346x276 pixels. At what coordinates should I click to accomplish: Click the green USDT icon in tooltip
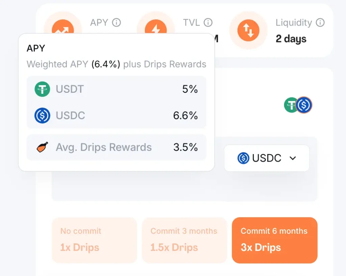(42, 89)
